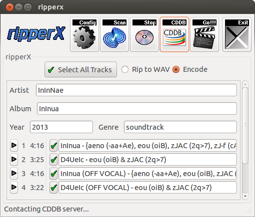Query the CDDB database button
Screen dimensions: 255x217
click(174, 34)
